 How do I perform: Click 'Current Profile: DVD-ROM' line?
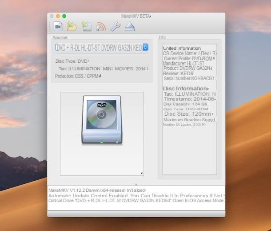click(189, 59)
